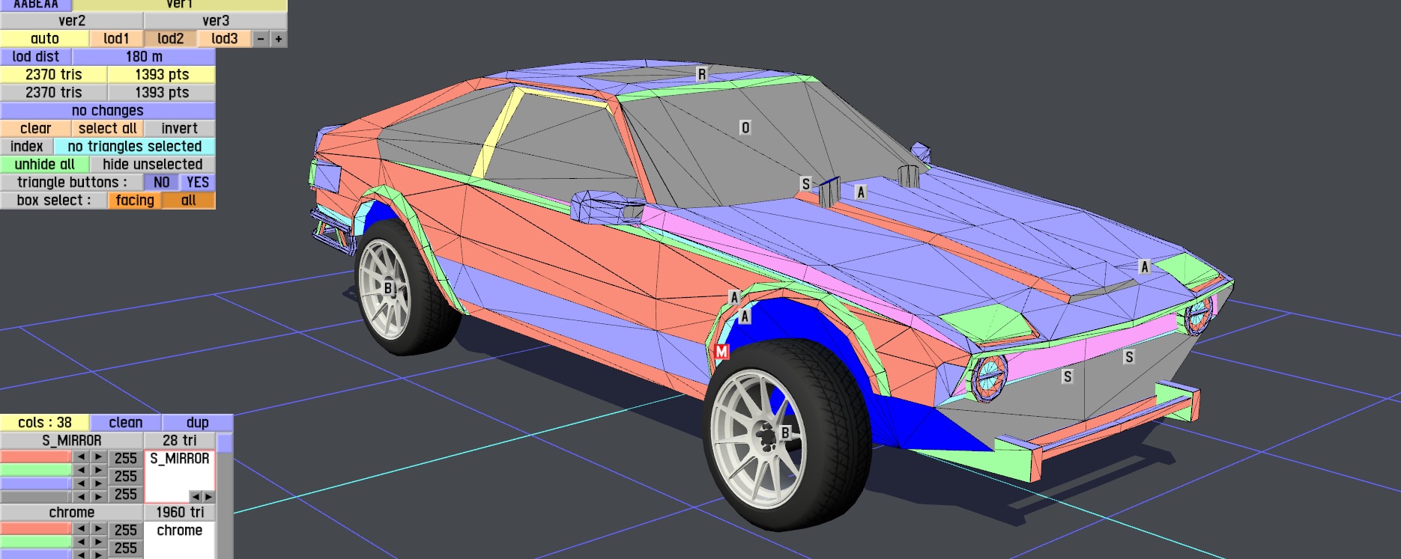Click the B marker on the rear wheel

388,288
